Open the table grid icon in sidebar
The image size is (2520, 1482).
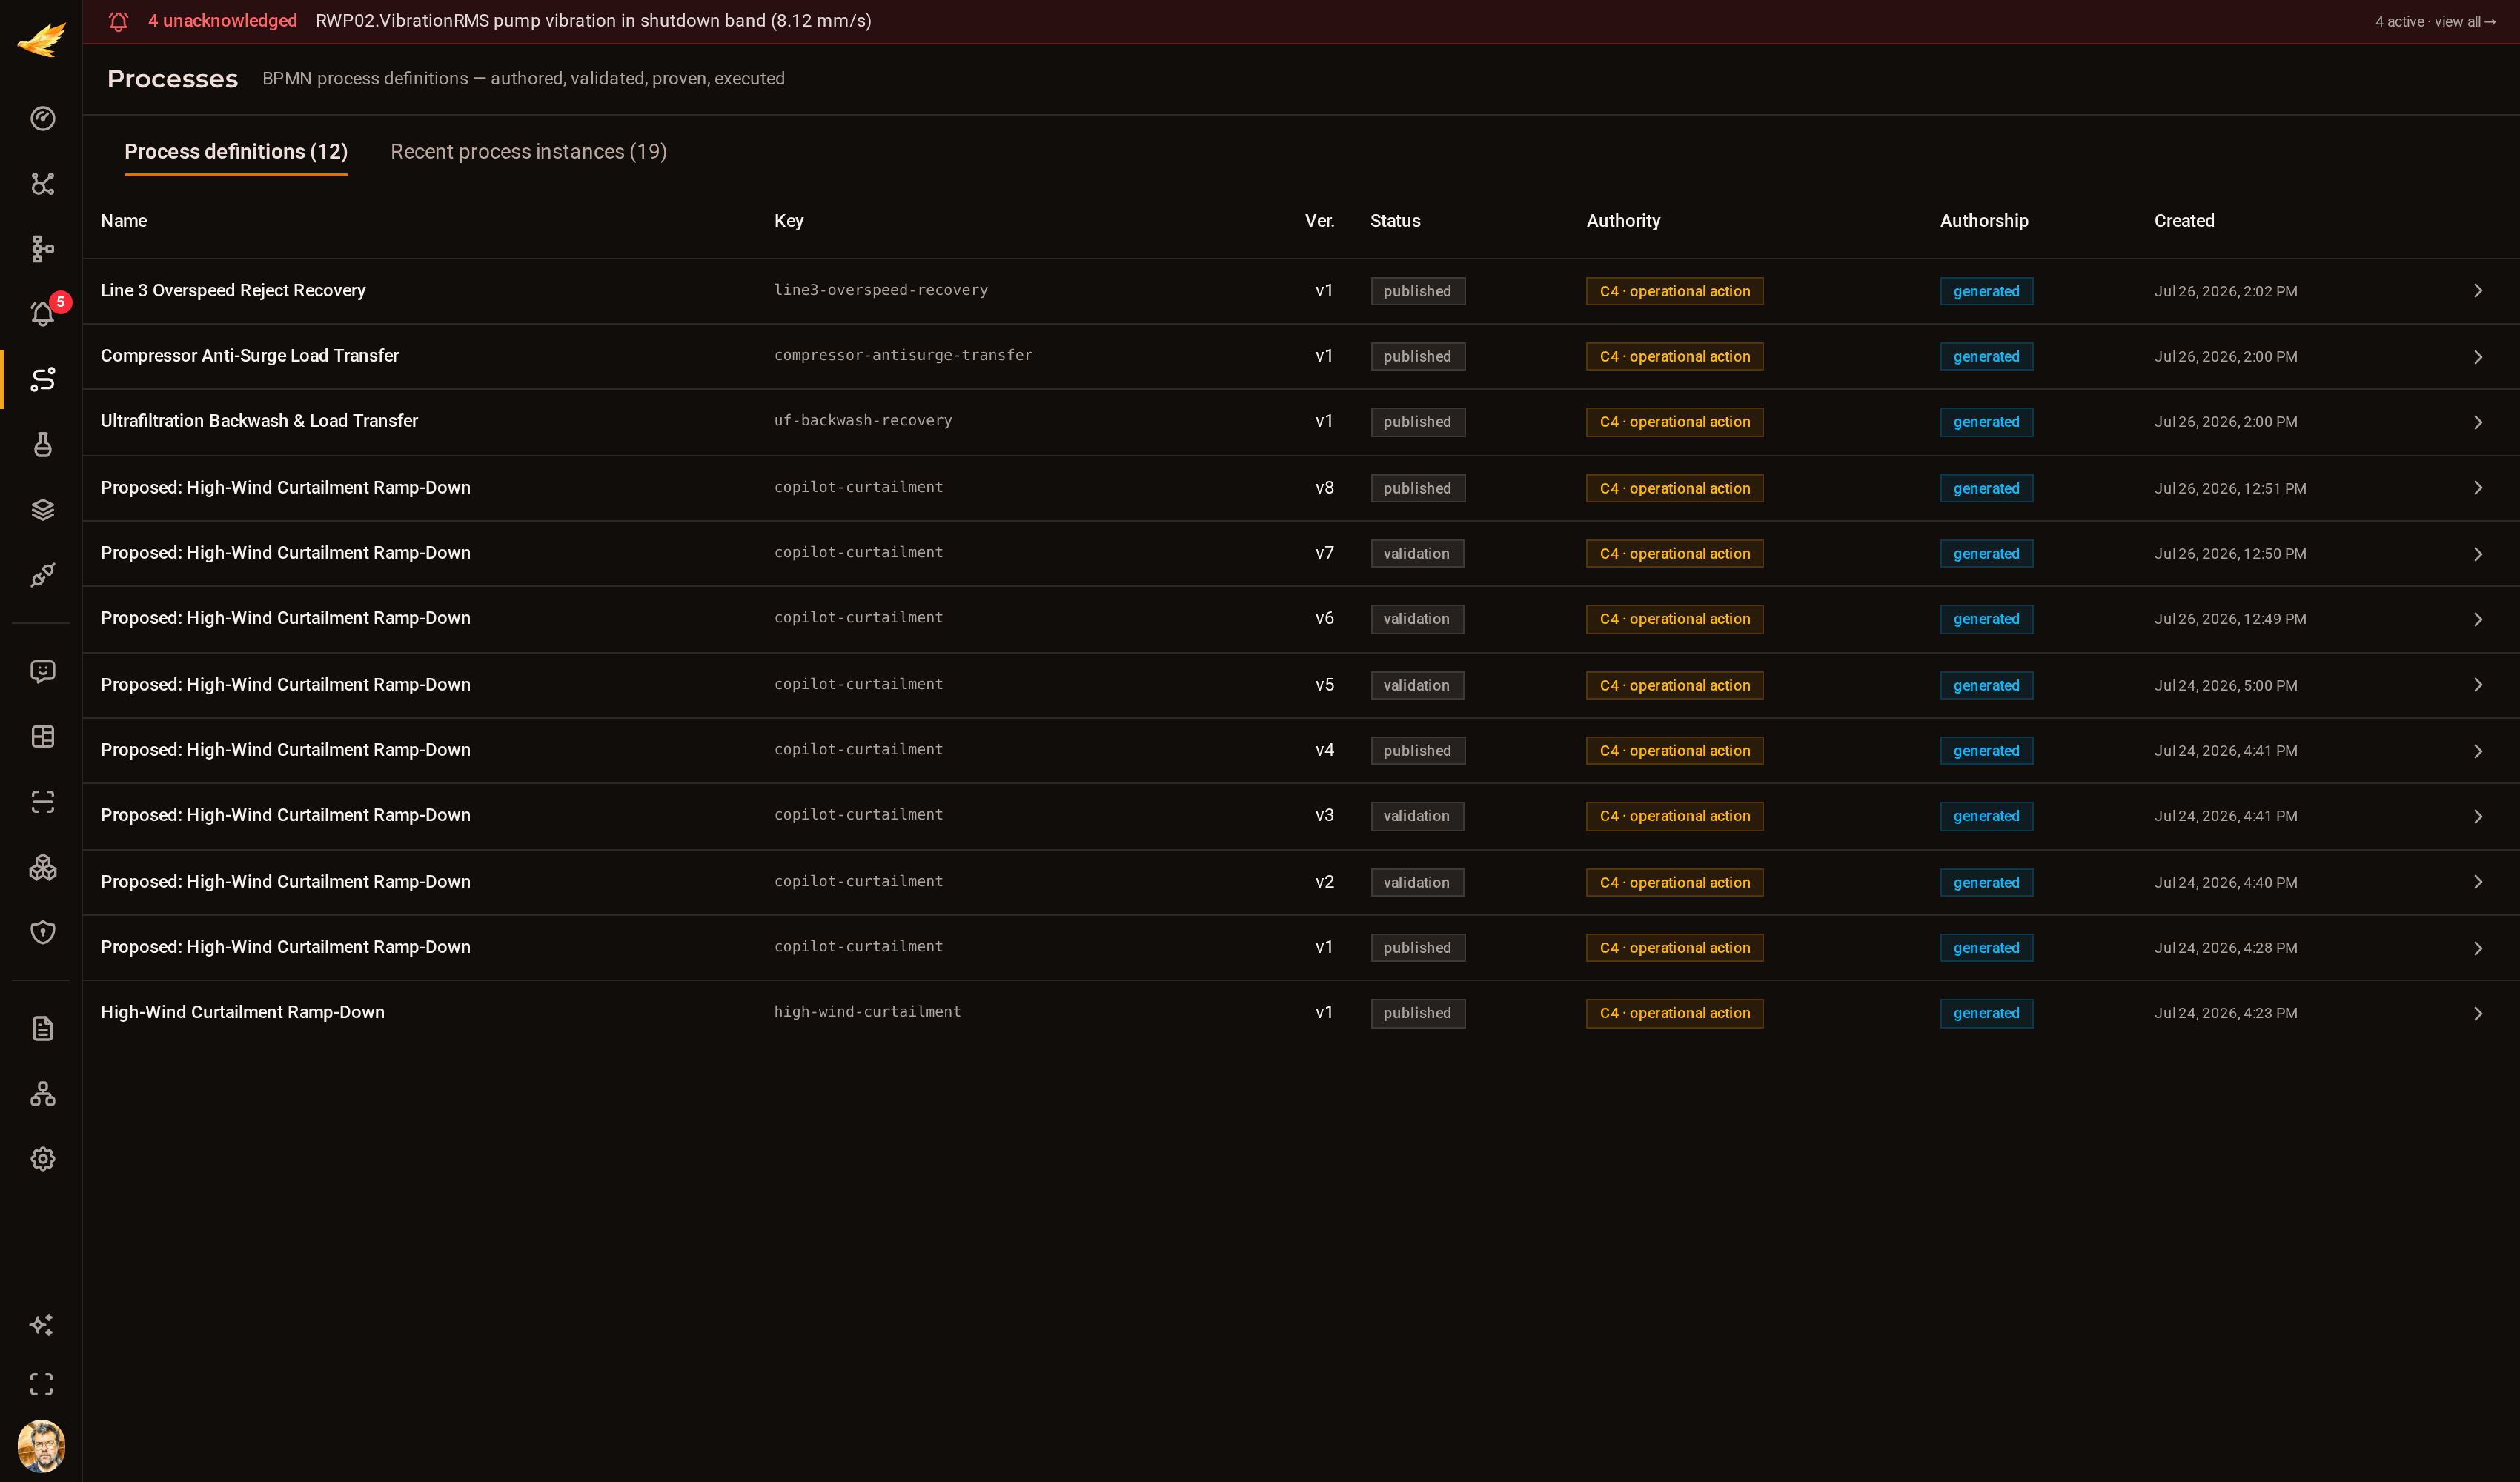click(x=42, y=737)
